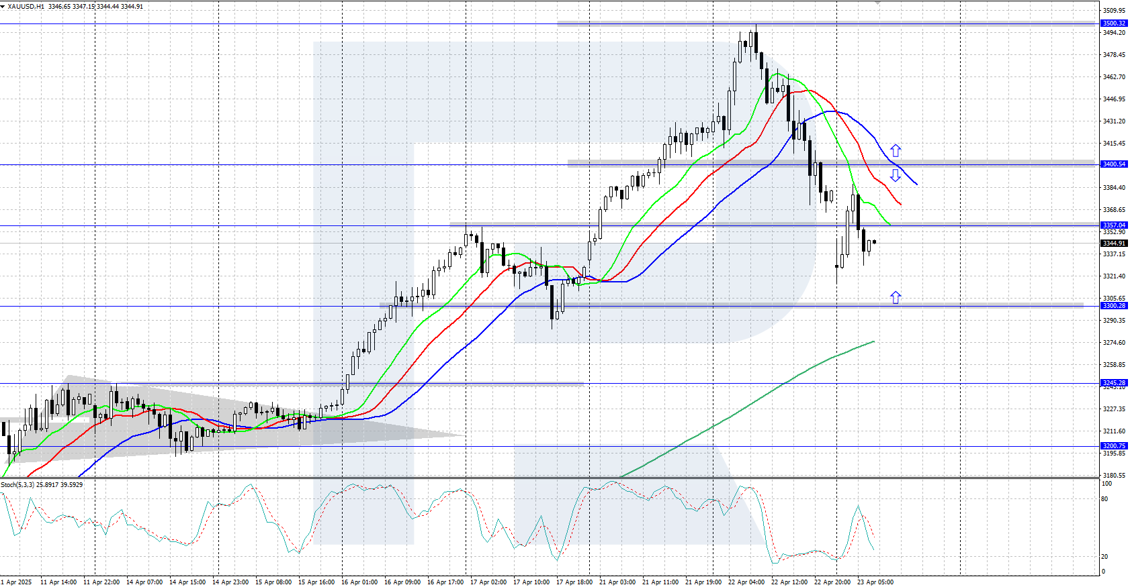Click the current price 3344.91 label
The height and width of the screenshot is (587, 1130).
pyautogui.click(x=1114, y=244)
